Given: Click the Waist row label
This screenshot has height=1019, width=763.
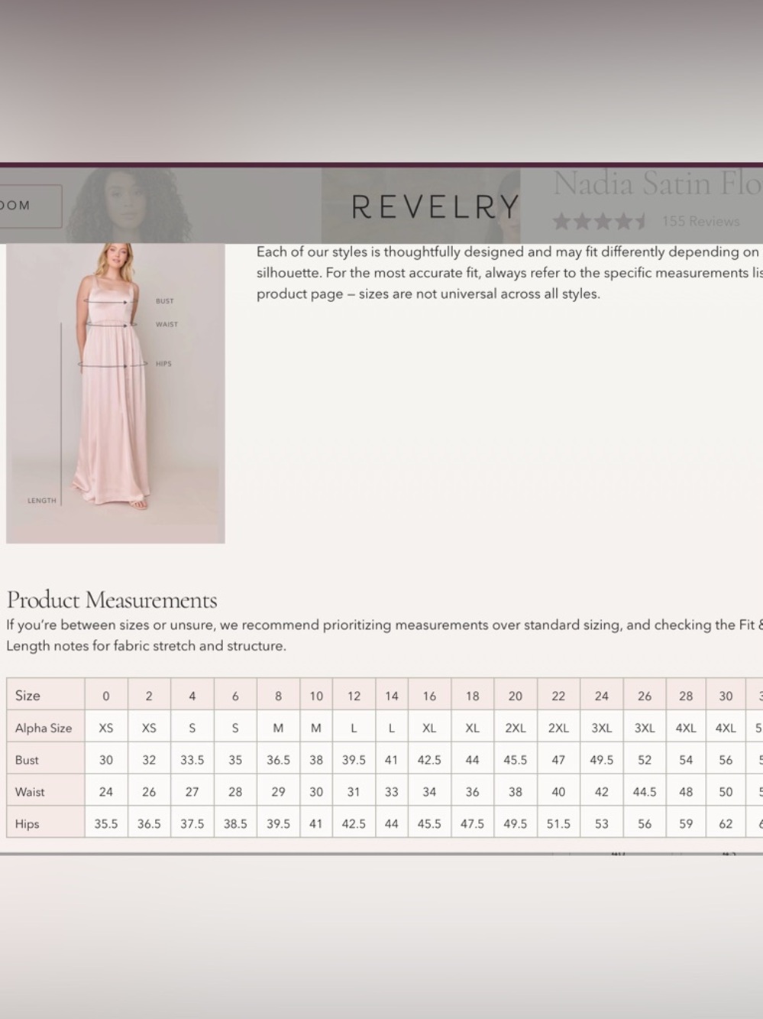Looking at the screenshot, I should (30, 792).
